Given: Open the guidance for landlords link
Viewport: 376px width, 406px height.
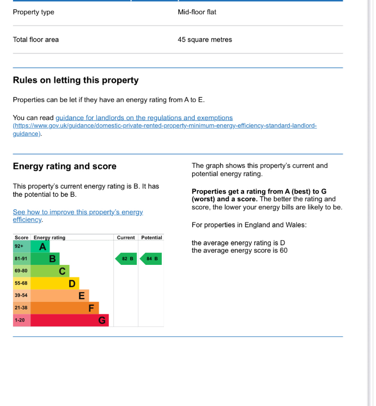Looking at the screenshot, I should pos(144,118).
